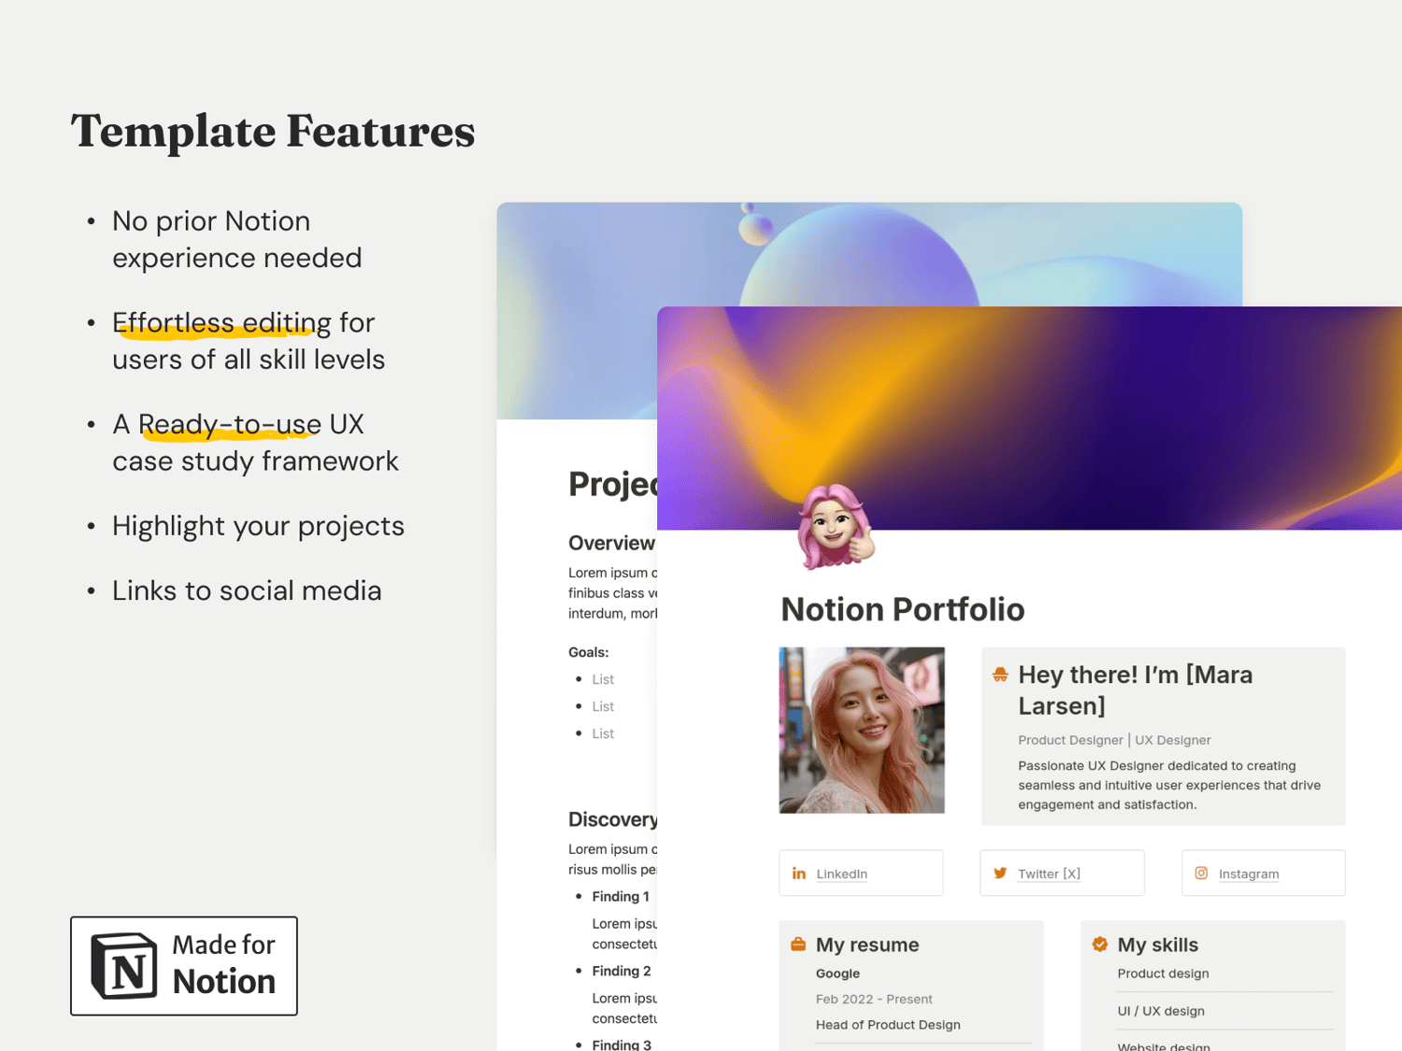Click the Notion logo in the badge
This screenshot has height=1051, width=1402.
pos(124,966)
